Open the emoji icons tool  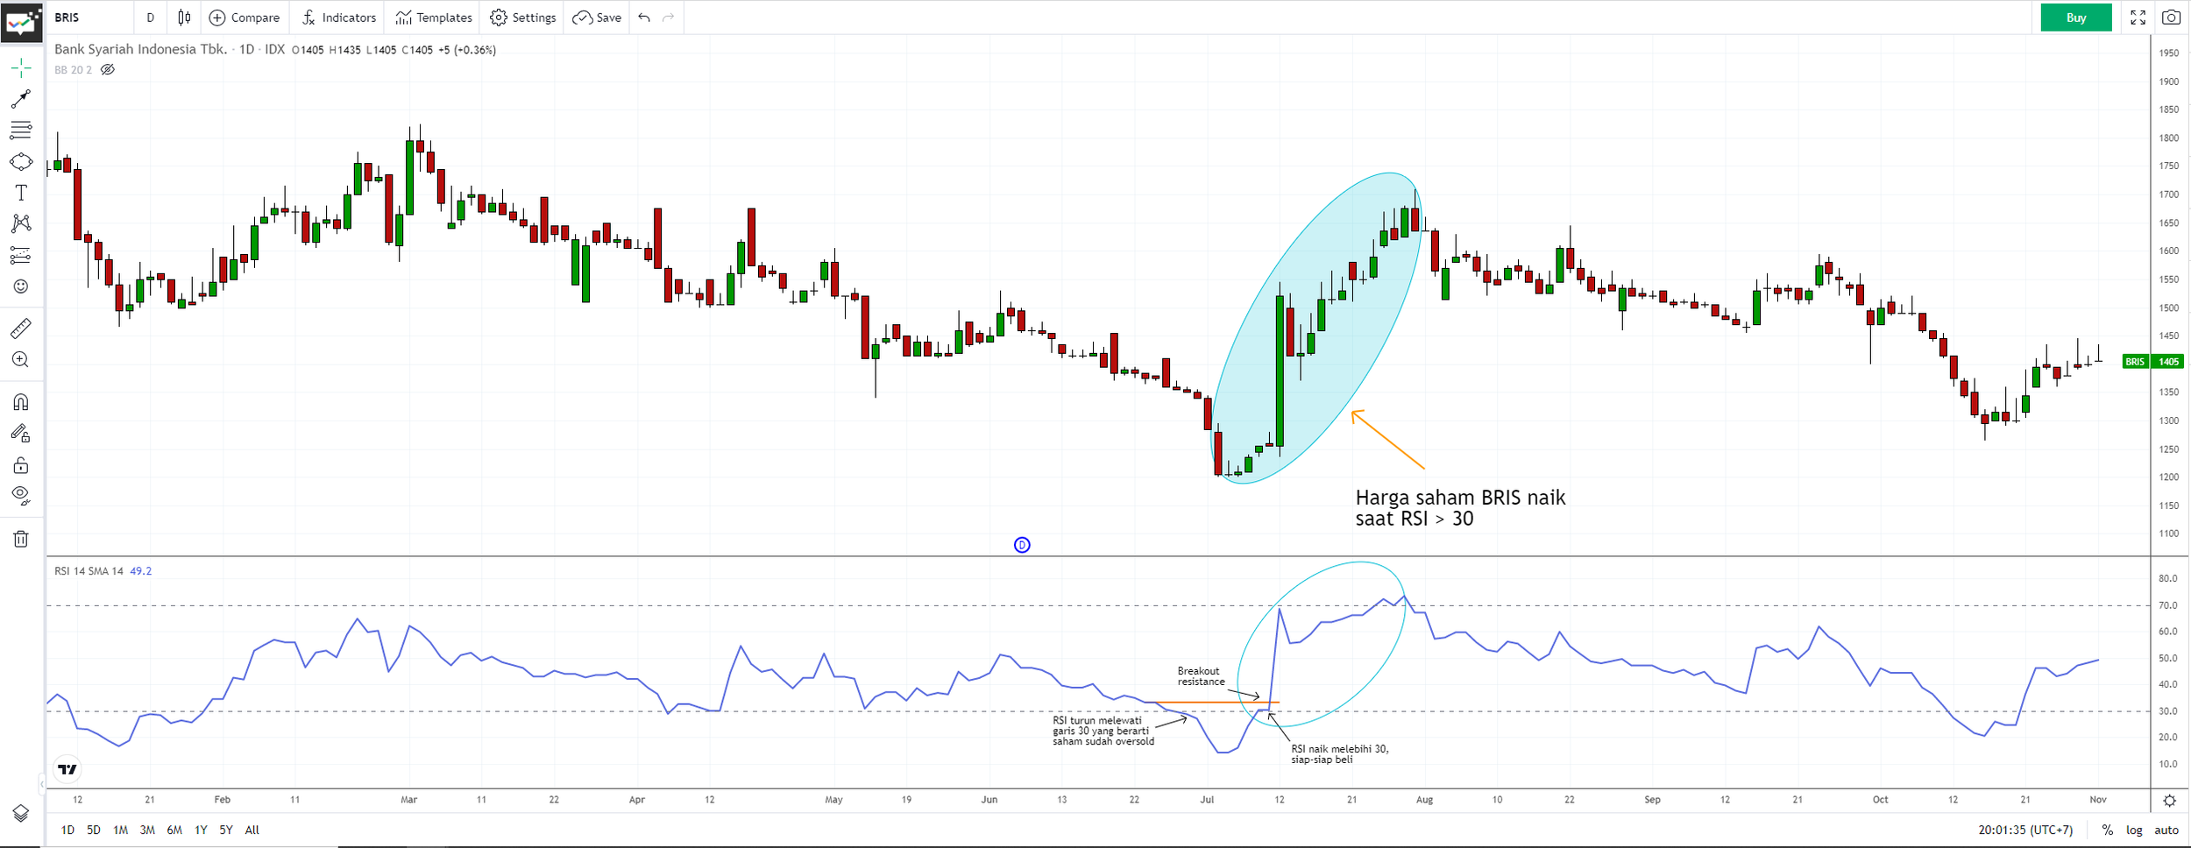coord(21,286)
